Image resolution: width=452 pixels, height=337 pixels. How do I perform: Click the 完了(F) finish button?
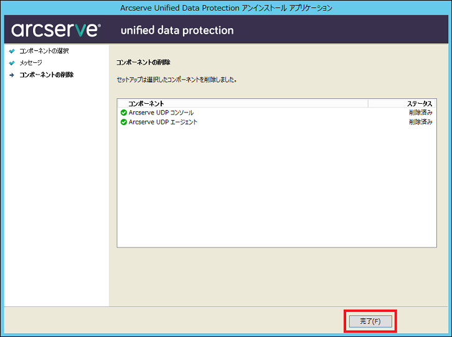tap(370, 321)
